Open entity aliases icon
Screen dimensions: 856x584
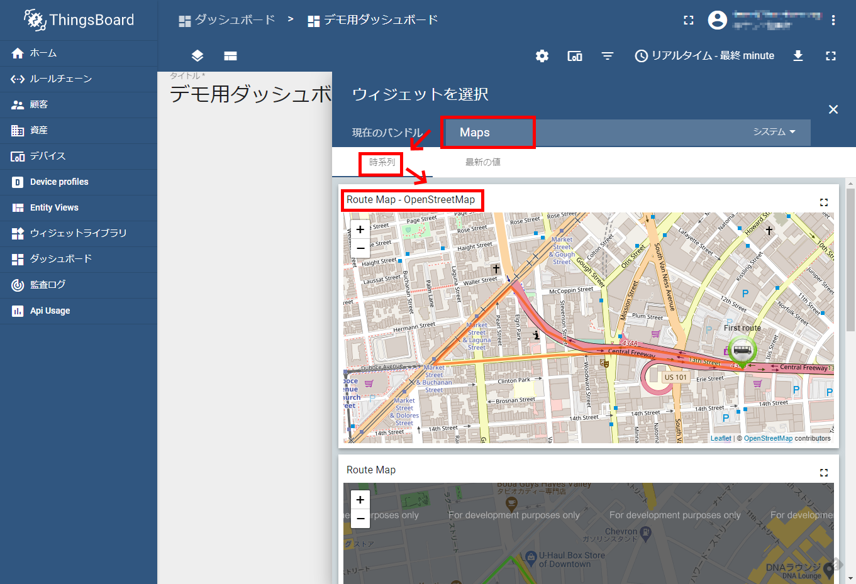575,56
